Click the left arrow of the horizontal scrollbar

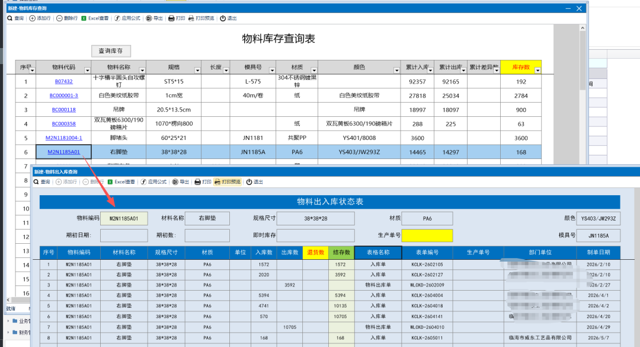click(x=8, y=300)
